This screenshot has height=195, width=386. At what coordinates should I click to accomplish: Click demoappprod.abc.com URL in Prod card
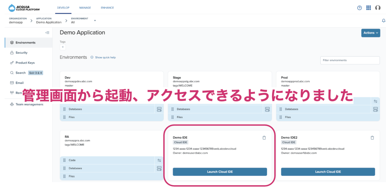(x=296, y=81)
